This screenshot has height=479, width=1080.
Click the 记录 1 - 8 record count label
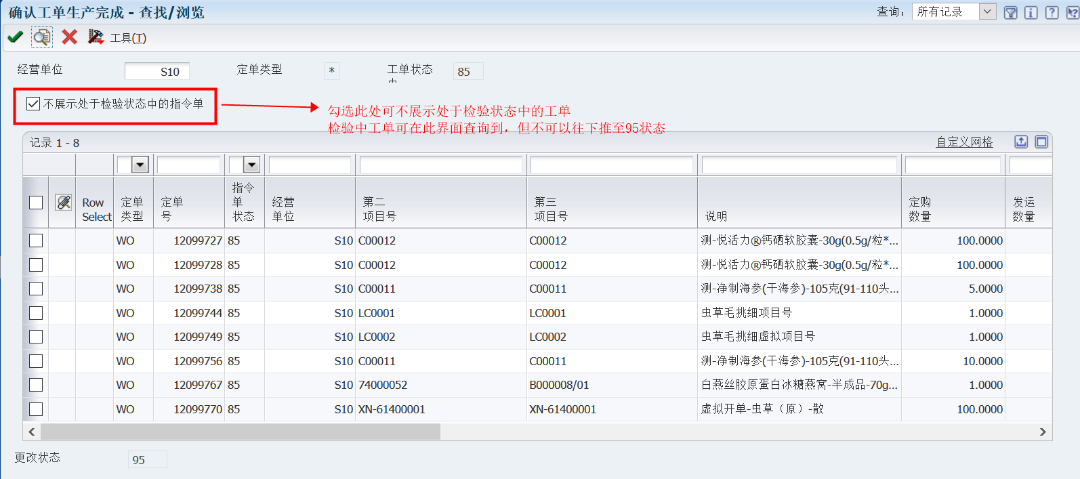(54, 142)
